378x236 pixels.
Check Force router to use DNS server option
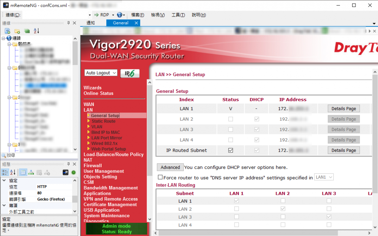[x=160, y=177]
